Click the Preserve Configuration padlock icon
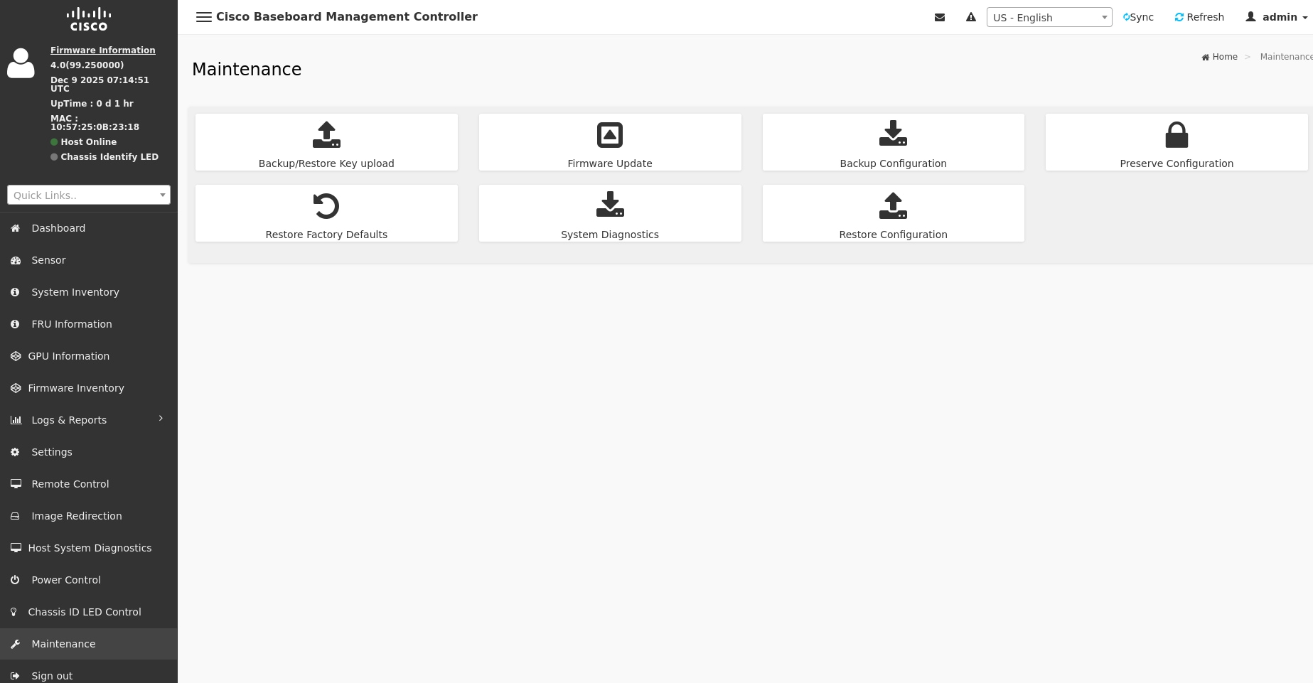Image resolution: width=1313 pixels, height=683 pixels. [1177, 134]
